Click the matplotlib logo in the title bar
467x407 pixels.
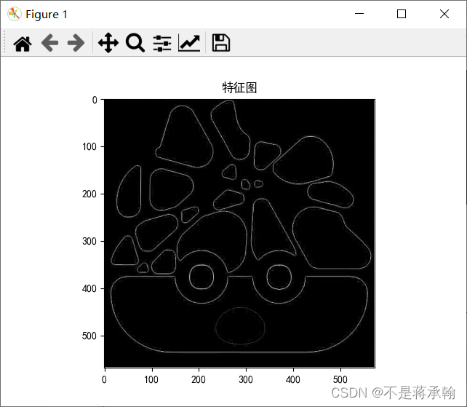click(x=15, y=14)
